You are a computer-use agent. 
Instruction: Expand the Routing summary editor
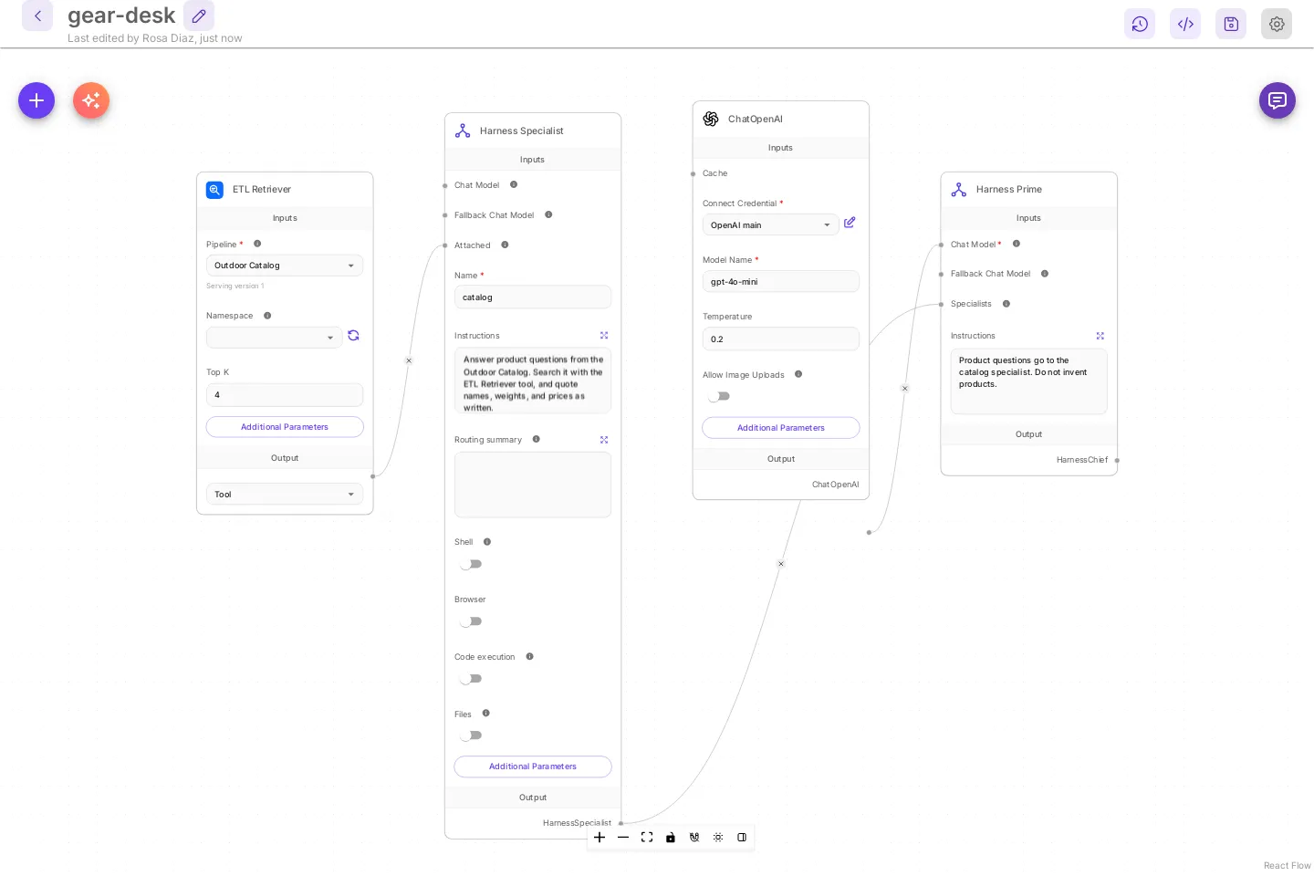tap(604, 440)
